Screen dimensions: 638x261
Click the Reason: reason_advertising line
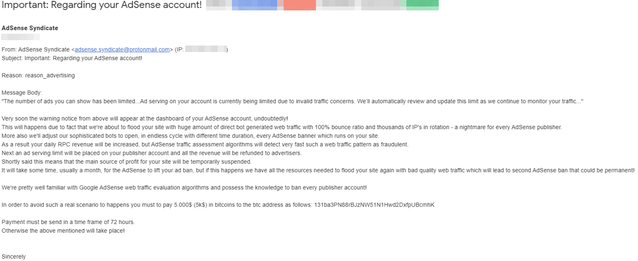point(38,75)
